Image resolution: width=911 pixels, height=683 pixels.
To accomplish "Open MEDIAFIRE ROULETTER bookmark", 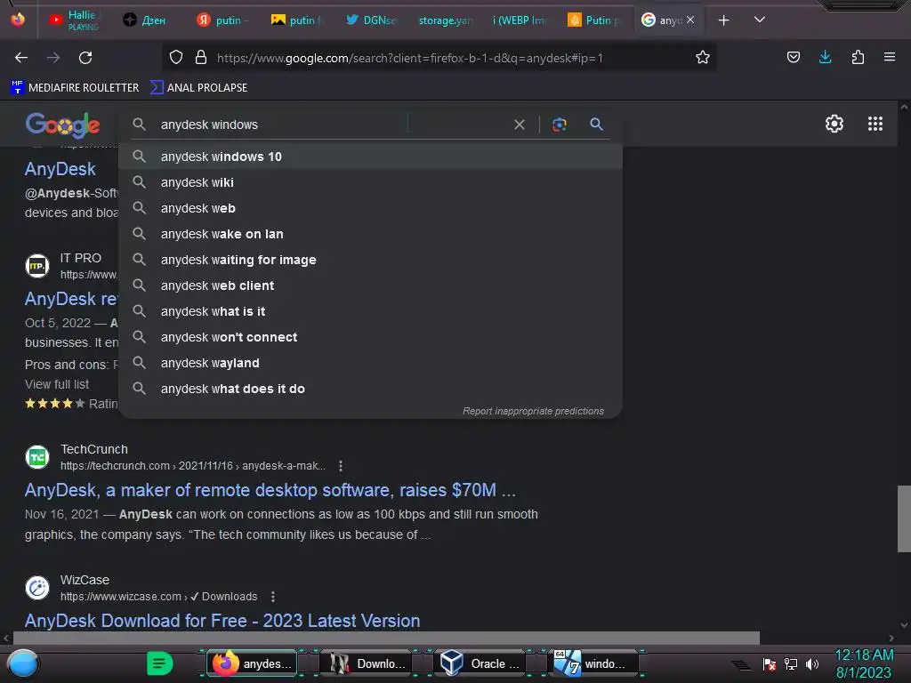I will click(75, 88).
